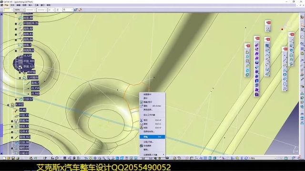This screenshot has height=171, width=305.
Task: Open the 视图 (View) menu
Action: pos(24,5)
